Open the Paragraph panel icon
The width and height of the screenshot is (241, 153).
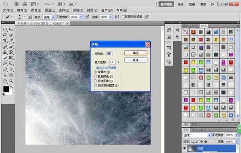pyautogui.click(x=177, y=37)
